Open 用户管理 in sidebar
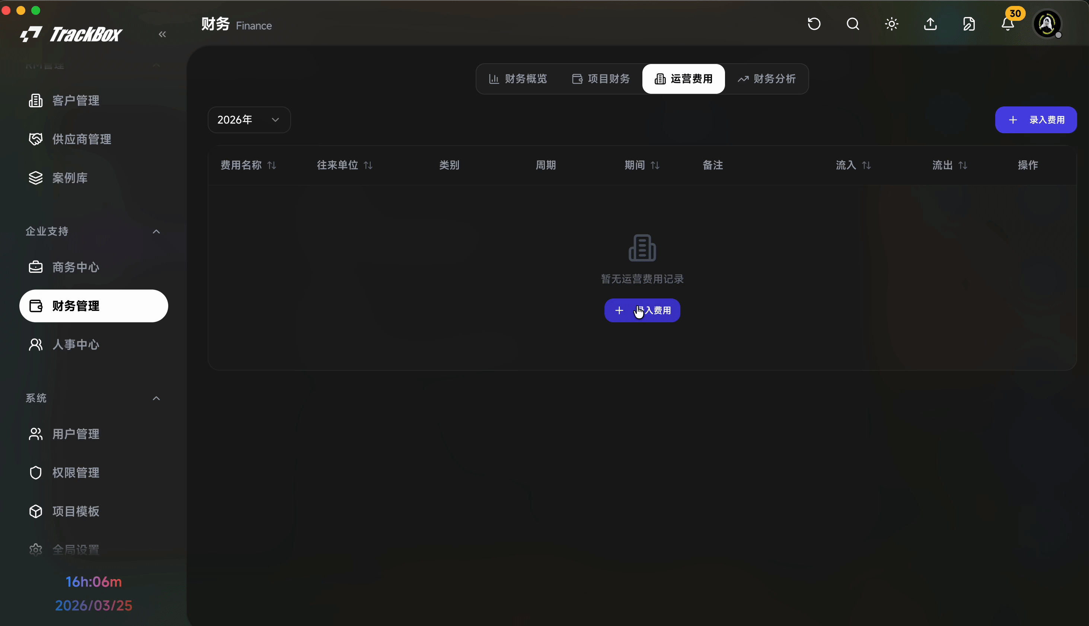The image size is (1089, 626). (x=93, y=434)
